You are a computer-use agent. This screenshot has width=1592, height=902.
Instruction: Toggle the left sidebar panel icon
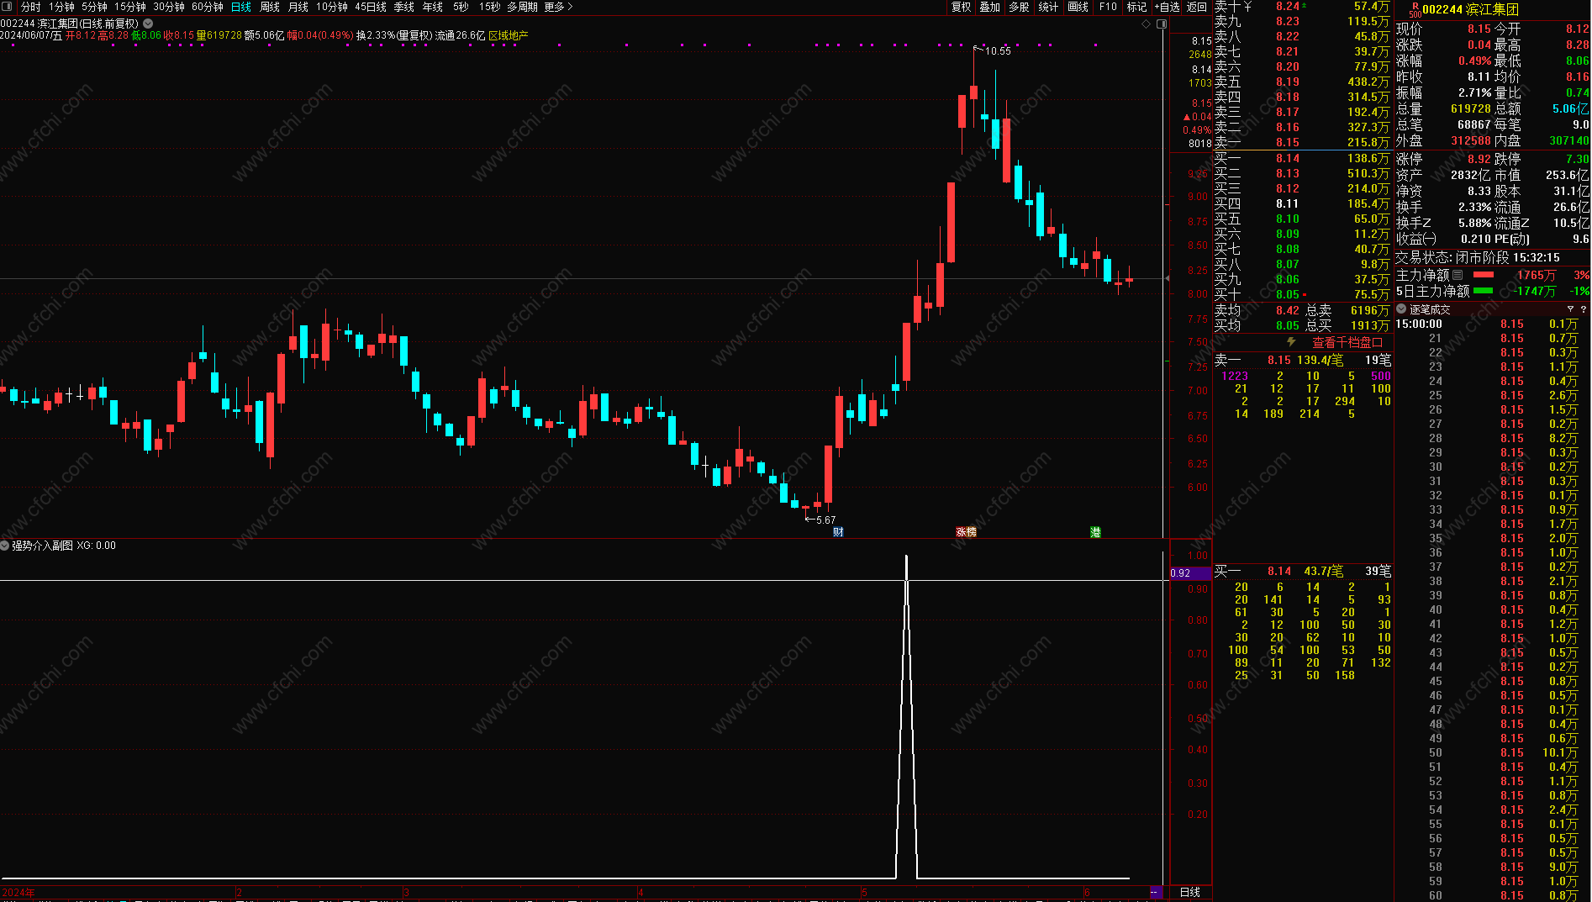click(x=8, y=7)
